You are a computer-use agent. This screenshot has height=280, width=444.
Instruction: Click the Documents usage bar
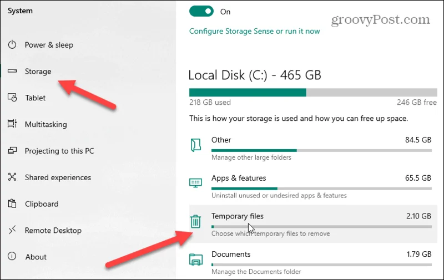click(321, 264)
